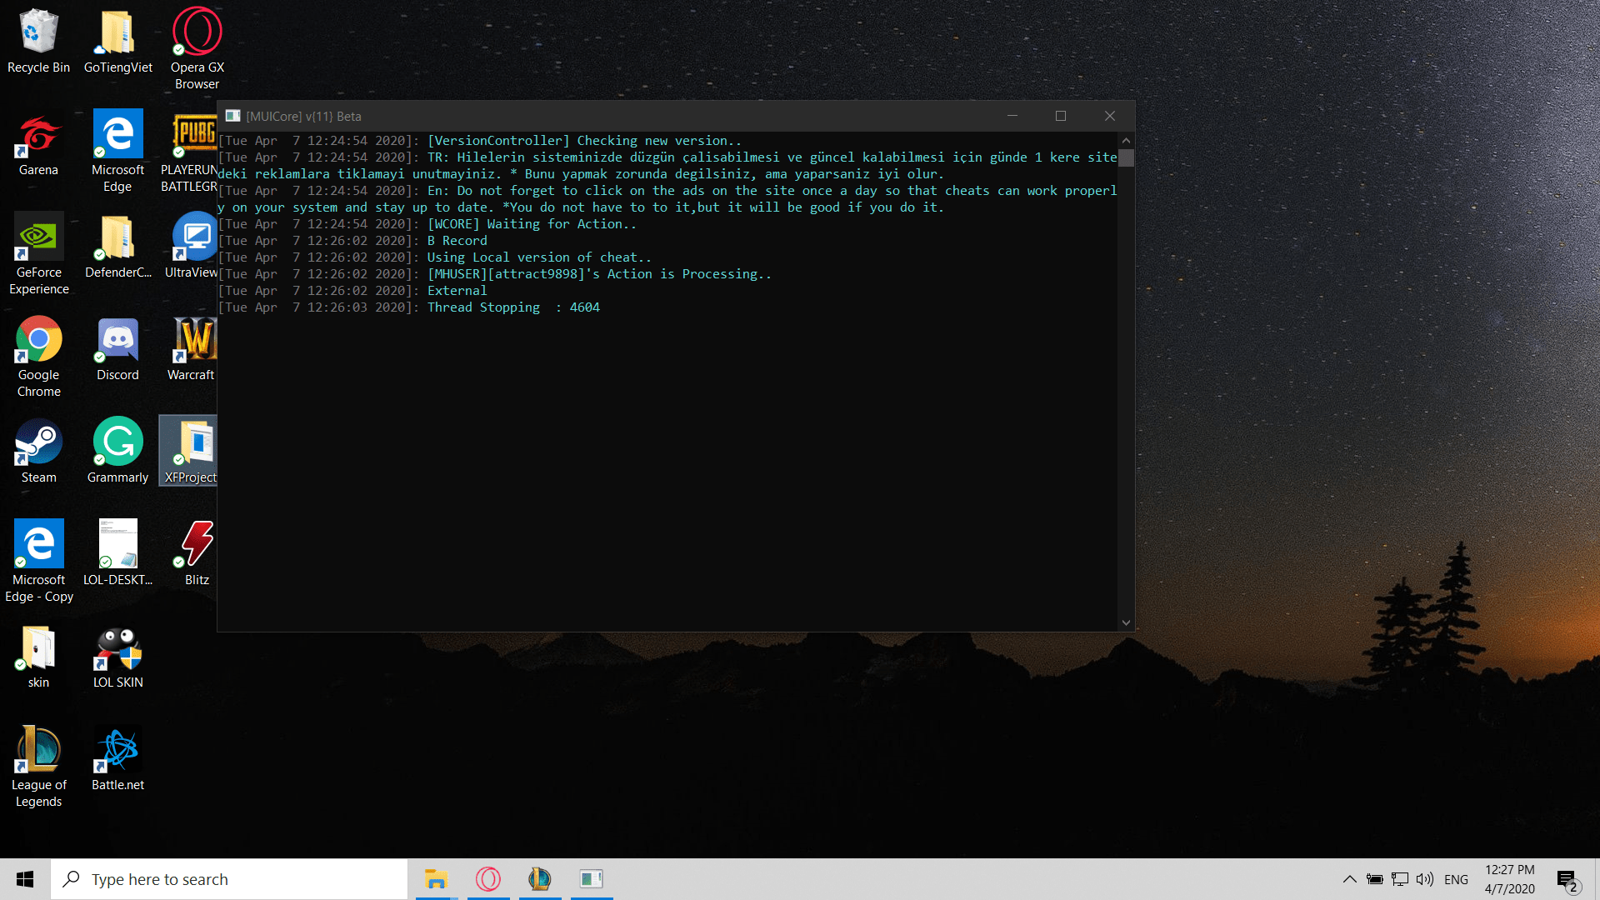Open File Explorer from the taskbar

pyautogui.click(x=436, y=879)
